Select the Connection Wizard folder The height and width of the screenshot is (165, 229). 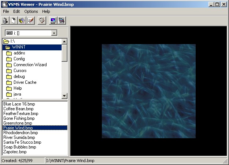coord(30,65)
